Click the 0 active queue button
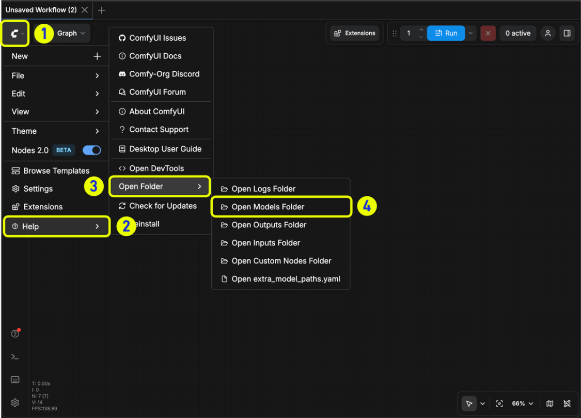The image size is (581, 418). pos(517,34)
